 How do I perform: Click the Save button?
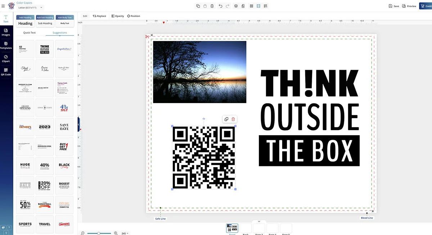pyautogui.click(x=394, y=6)
